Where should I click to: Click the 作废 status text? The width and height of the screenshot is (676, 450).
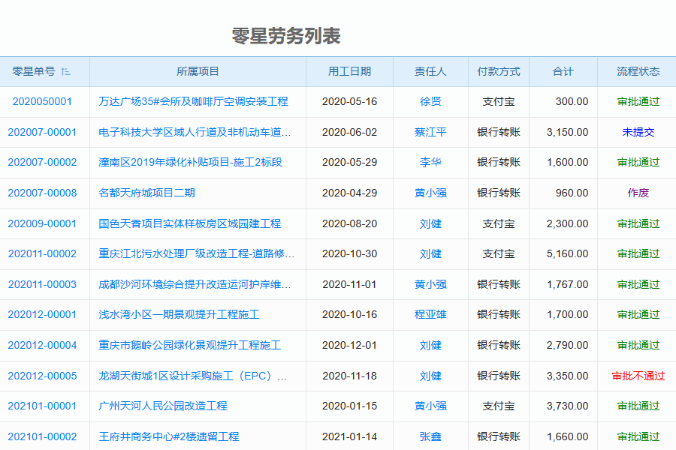click(638, 193)
